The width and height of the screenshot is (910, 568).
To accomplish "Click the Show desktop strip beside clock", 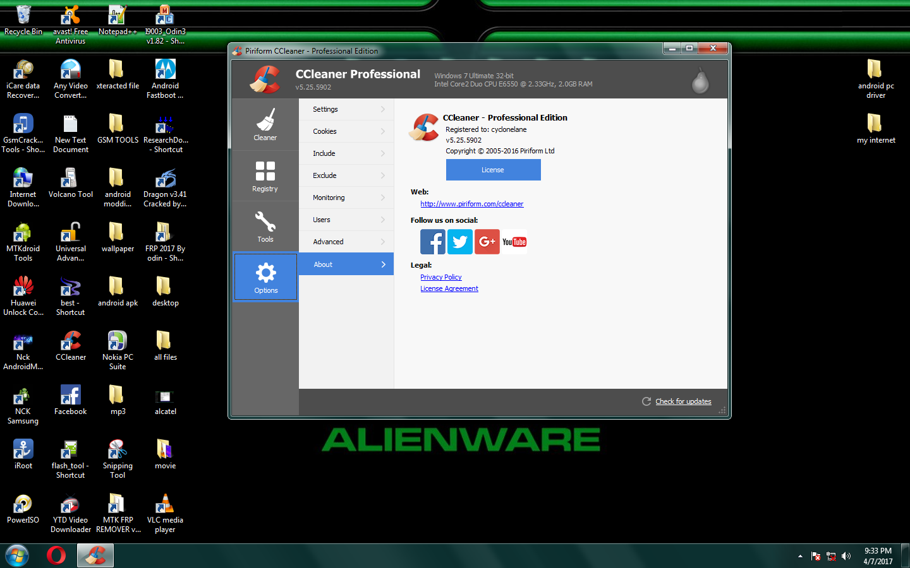I will coord(906,556).
